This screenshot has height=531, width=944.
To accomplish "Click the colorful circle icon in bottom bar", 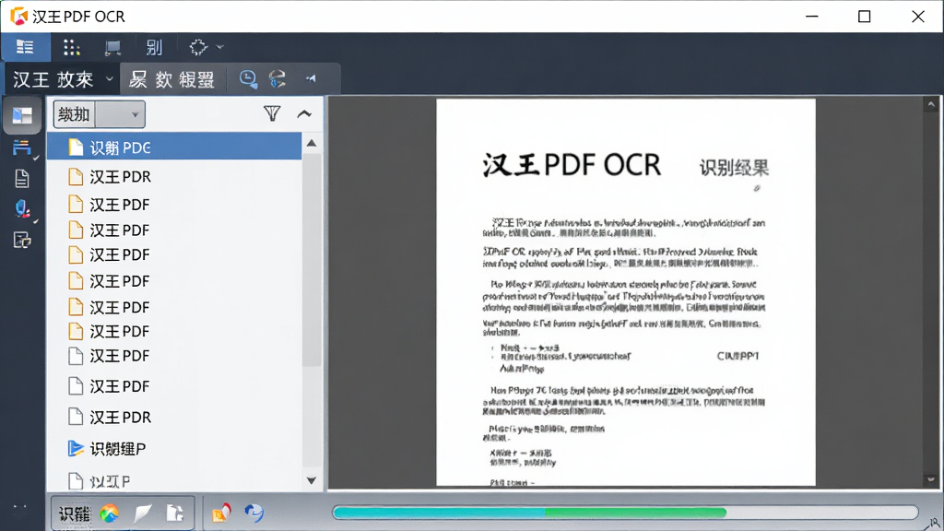I will pos(110,513).
